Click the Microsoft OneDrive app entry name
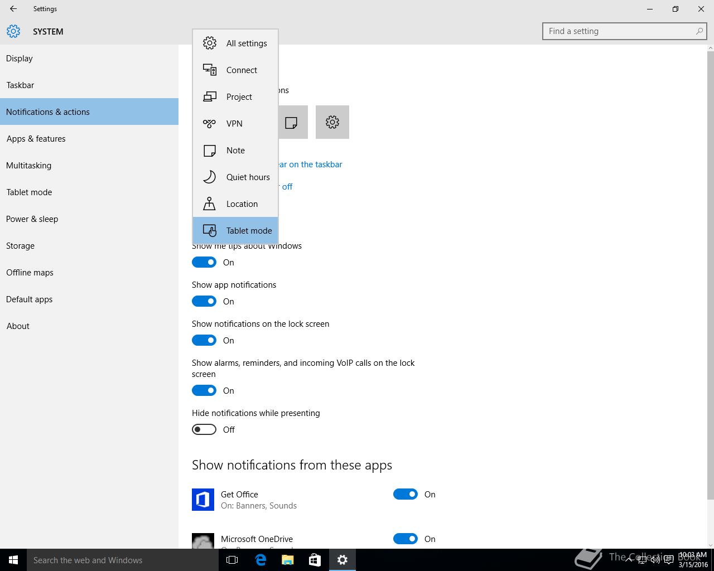Image resolution: width=714 pixels, height=571 pixels. 257,539
